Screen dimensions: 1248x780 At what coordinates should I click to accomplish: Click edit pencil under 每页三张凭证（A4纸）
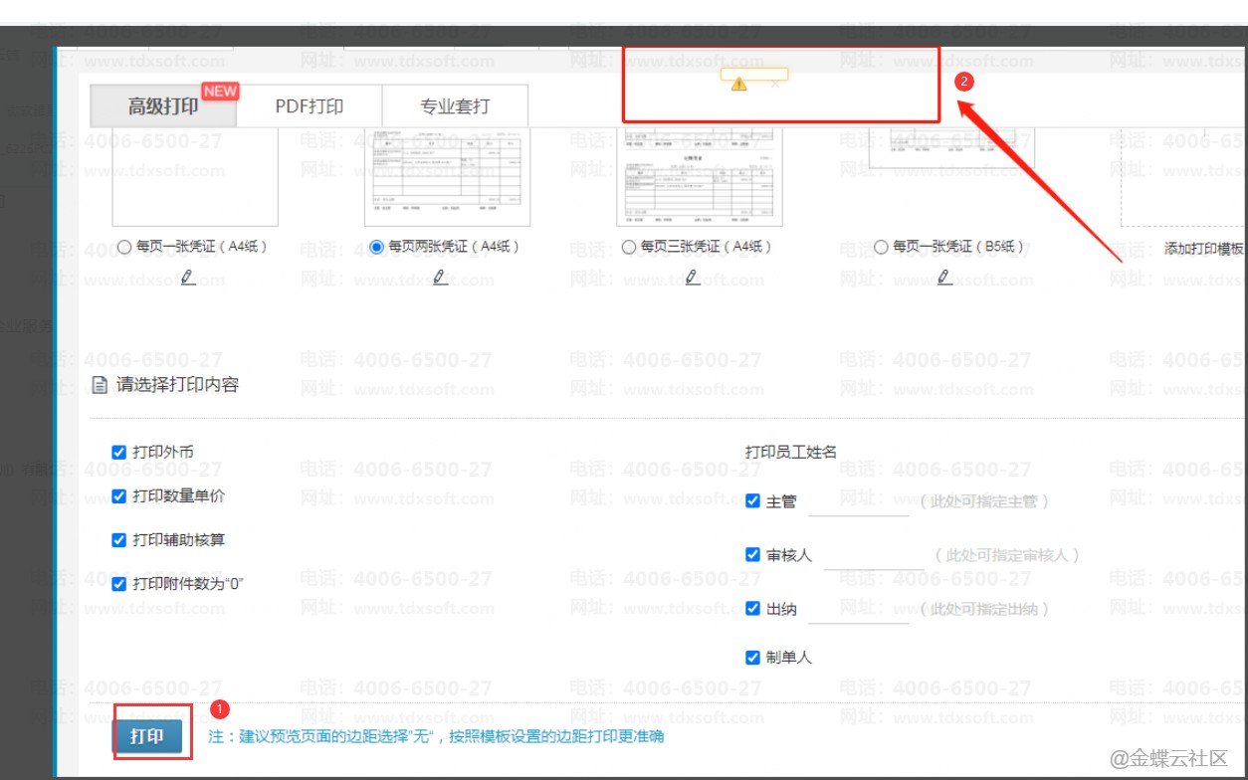coord(692,279)
